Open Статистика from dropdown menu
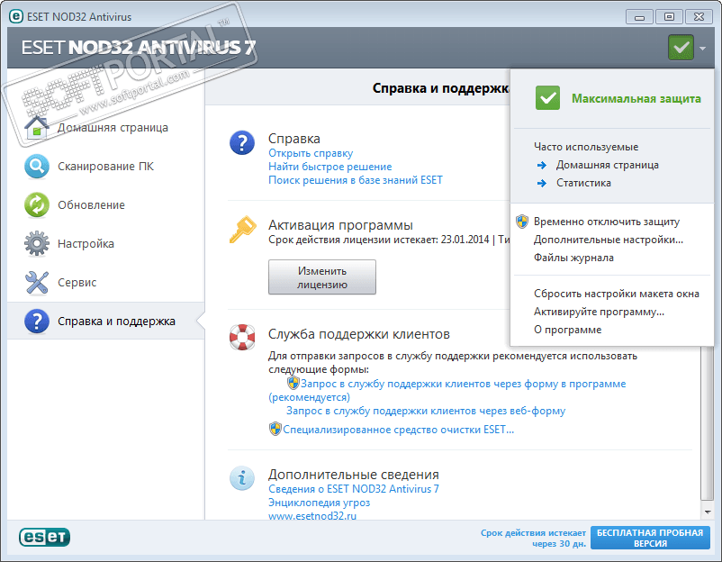The height and width of the screenshot is (562, 722). pos(583,183)
